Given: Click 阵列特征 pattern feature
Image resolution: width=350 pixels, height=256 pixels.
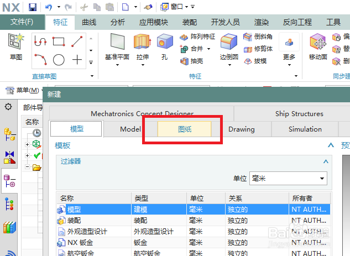Looking at the screenshot, I should 197,36.
